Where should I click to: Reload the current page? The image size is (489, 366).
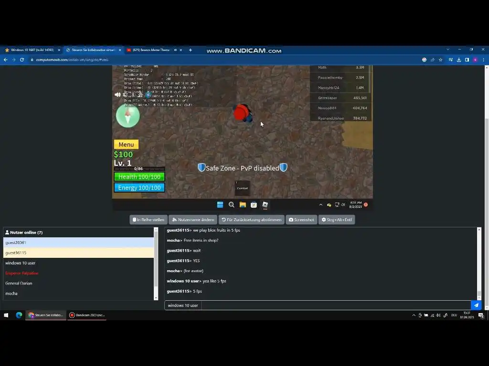[x=22, y=60]
